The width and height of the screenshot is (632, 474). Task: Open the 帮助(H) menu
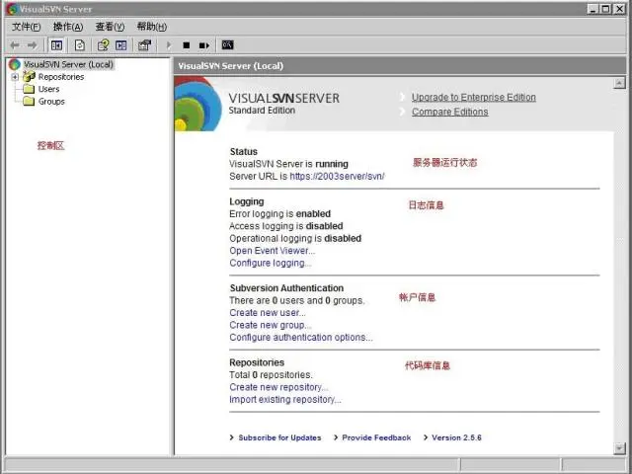click(151, 27)
